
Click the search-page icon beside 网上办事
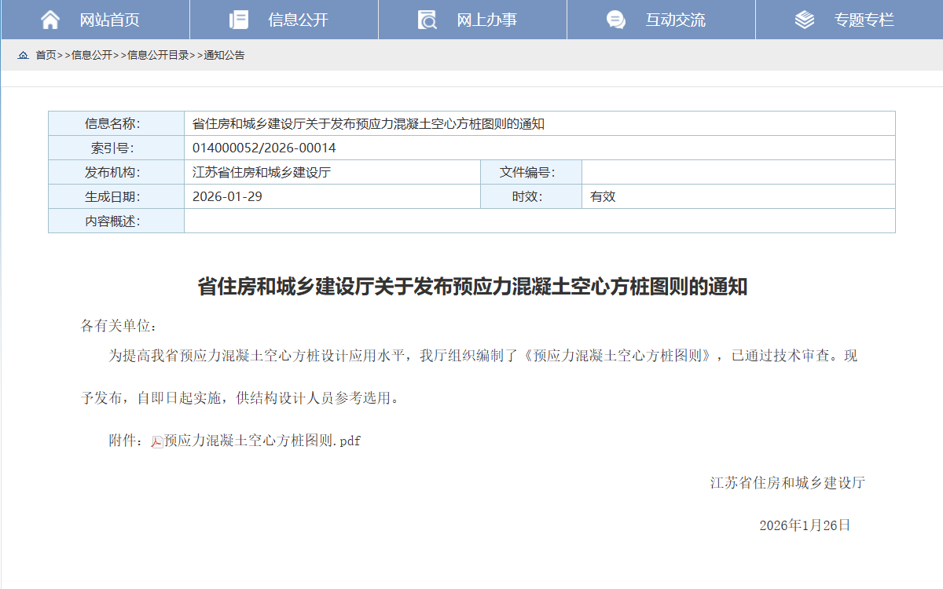coord(427,20)
